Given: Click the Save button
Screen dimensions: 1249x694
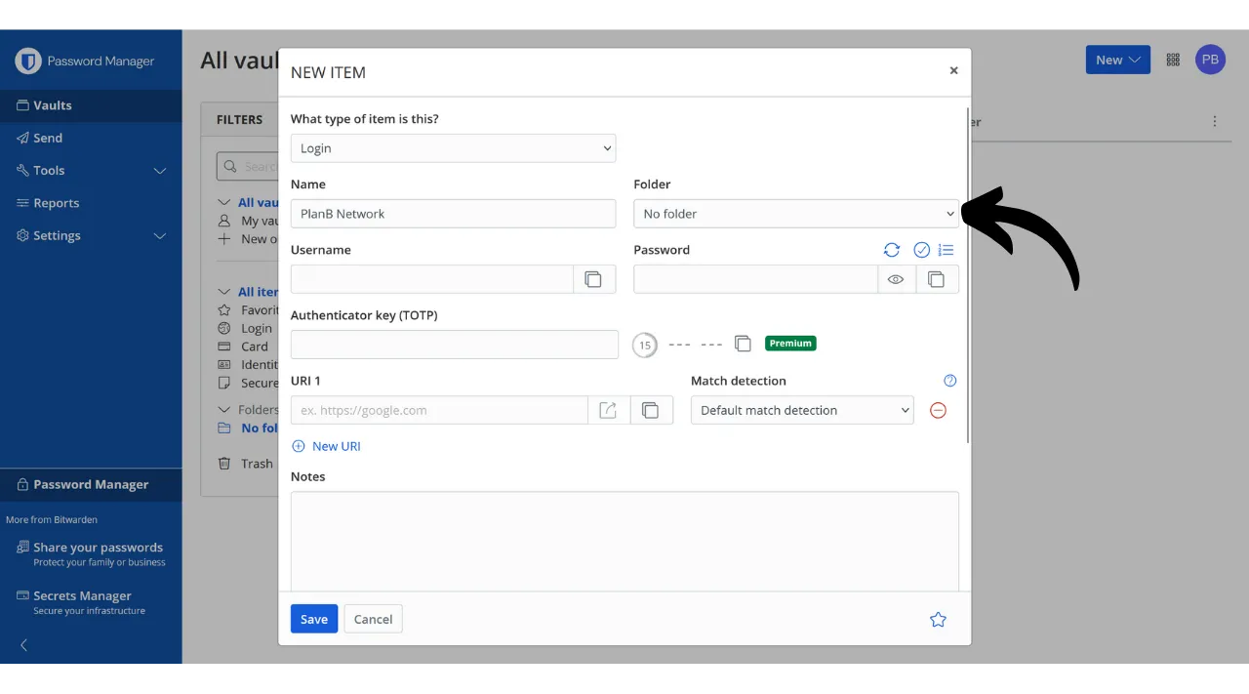Looking at the screenshot, I should tap(314, 619).
